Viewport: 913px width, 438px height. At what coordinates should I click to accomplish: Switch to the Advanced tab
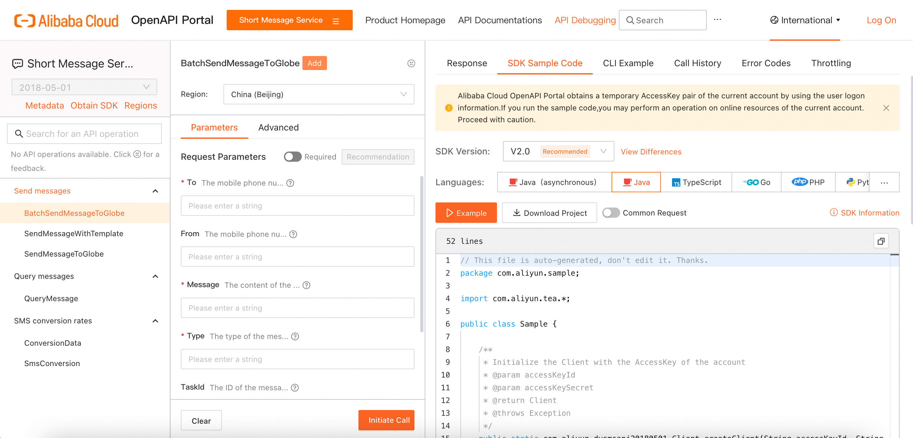278,128
